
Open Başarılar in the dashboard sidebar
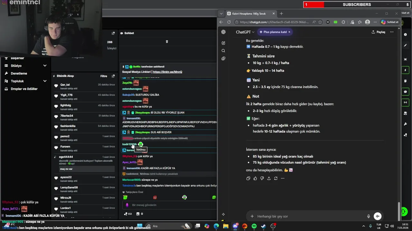click(17, 58)
